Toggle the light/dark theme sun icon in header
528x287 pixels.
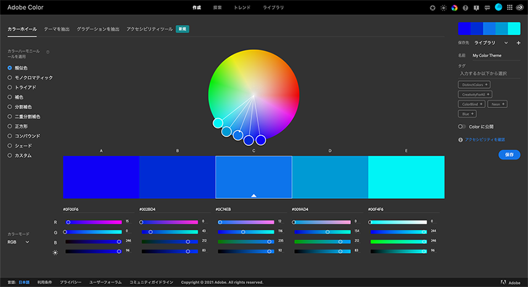coord(443,8)
